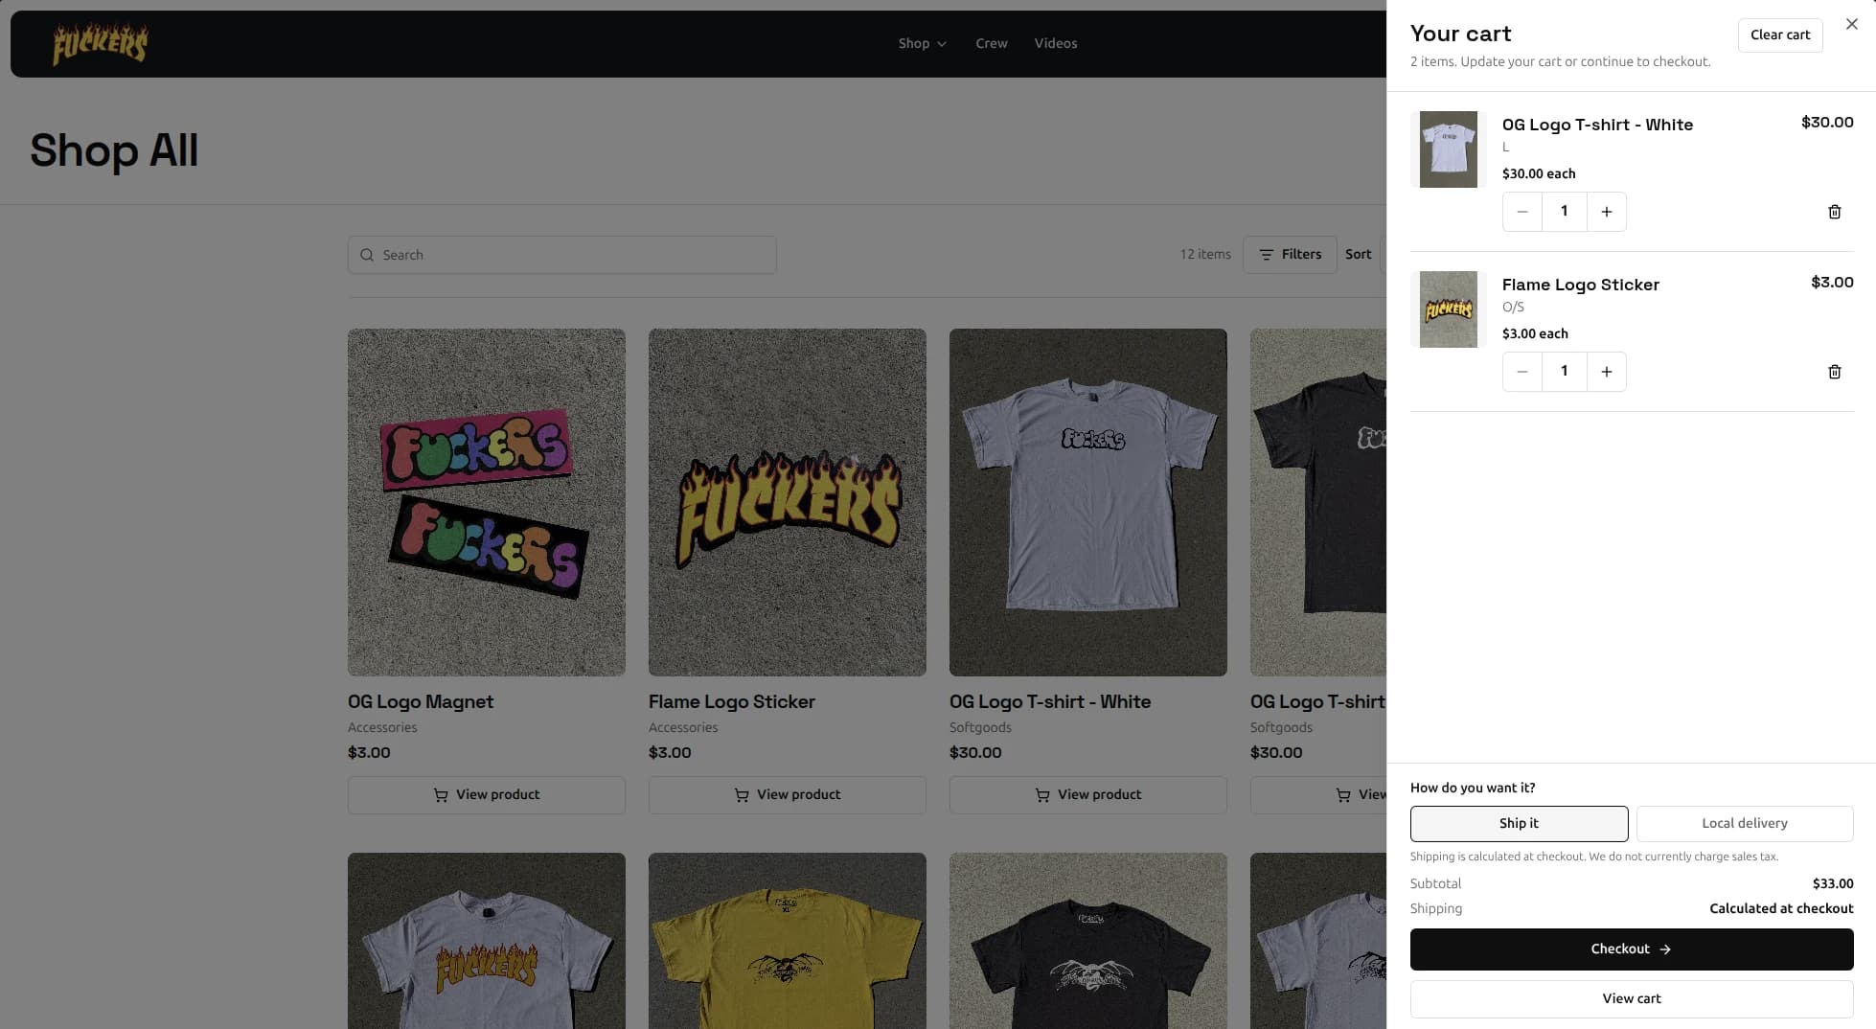This screenshot has height=1029, width=1876.
Task: View product for OG Logo T-shirt - White
Action: [1087, 795]
